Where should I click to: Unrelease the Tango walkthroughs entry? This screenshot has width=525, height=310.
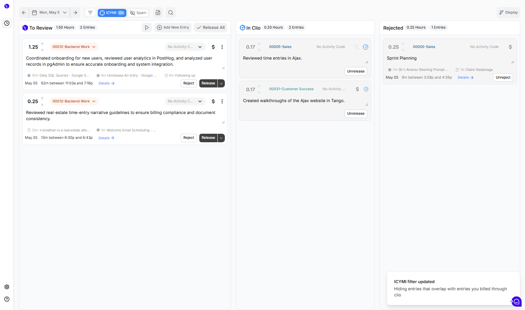coord(356,114)
